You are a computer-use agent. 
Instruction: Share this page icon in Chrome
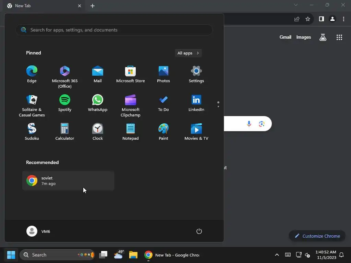pos(297,19)
